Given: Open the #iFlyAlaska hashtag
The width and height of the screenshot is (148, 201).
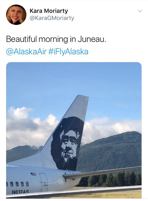Looking at the screenshot, I should pos(68,52).
